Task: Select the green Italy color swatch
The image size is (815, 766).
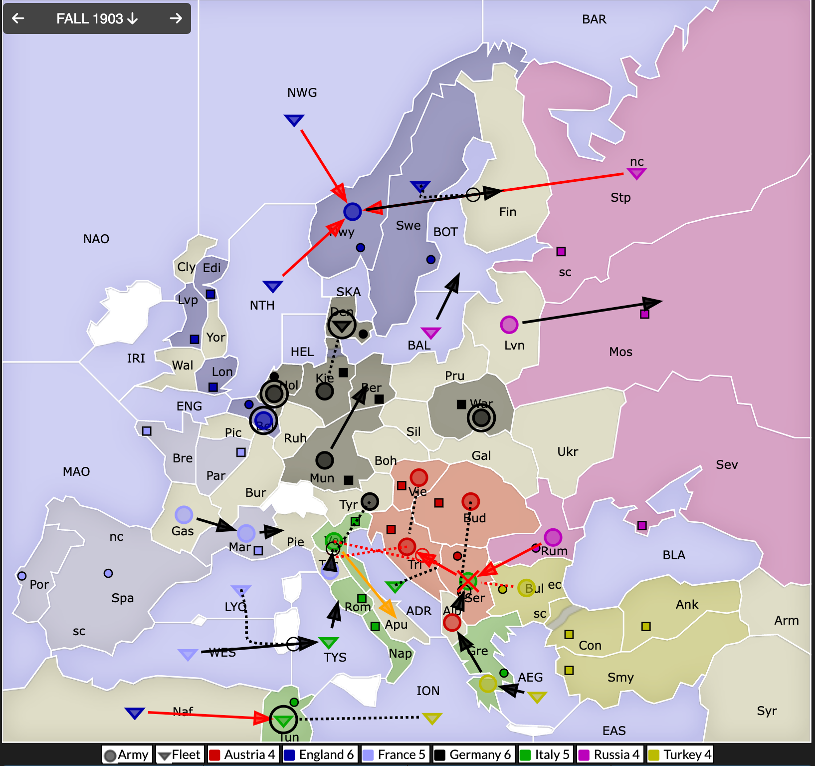Action: (525, 755)
